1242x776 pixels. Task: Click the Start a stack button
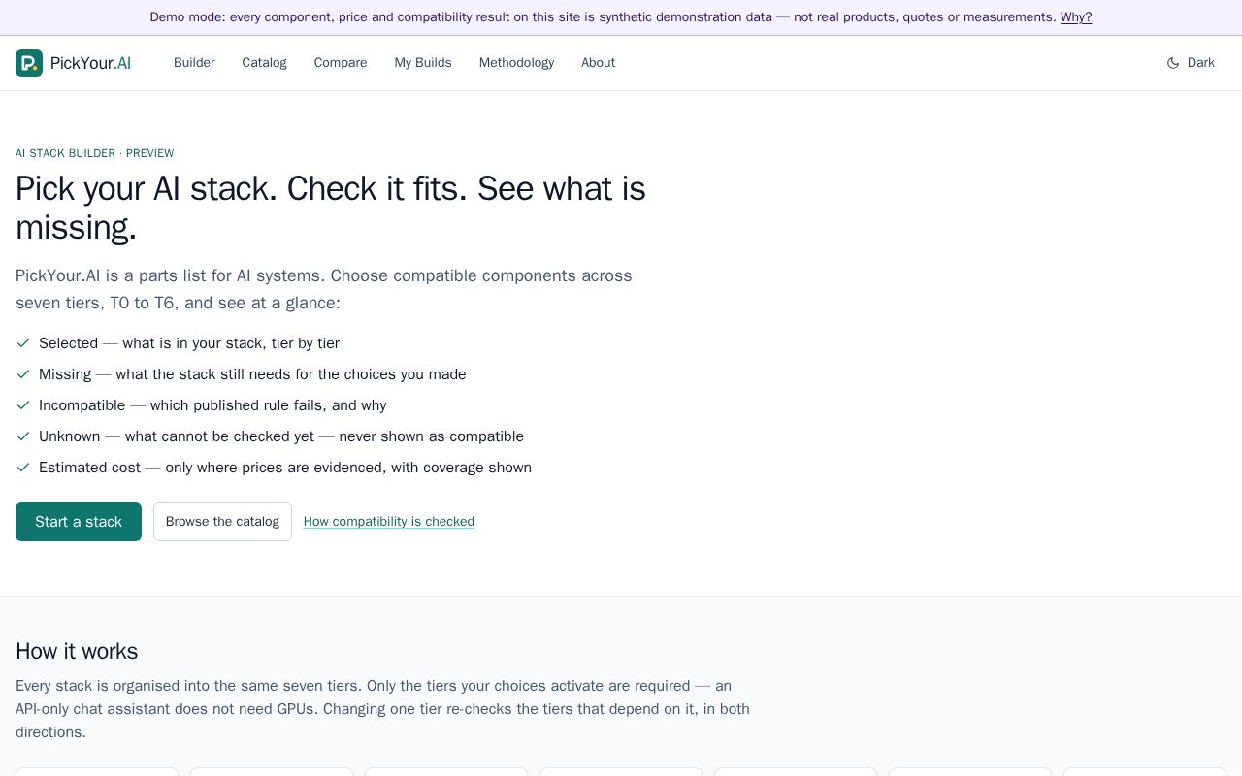coord(79,522)
